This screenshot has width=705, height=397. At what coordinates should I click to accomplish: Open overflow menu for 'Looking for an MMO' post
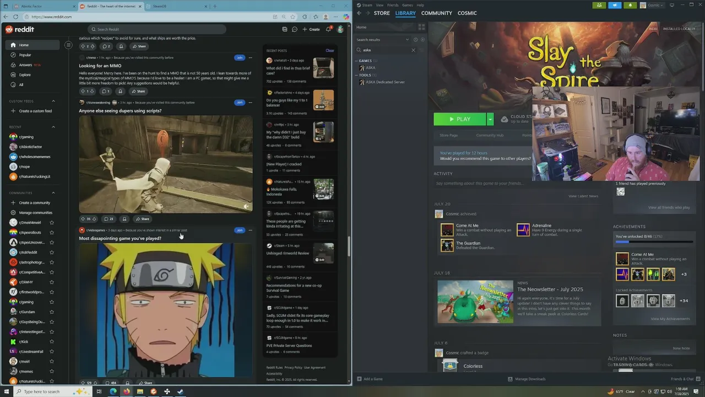250,57
